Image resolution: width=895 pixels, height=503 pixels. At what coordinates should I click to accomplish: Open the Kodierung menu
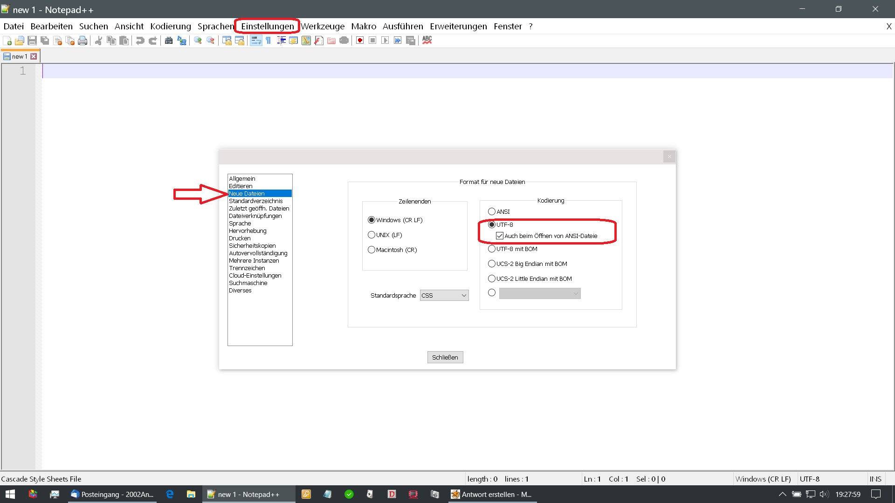[x=171, y=27]
